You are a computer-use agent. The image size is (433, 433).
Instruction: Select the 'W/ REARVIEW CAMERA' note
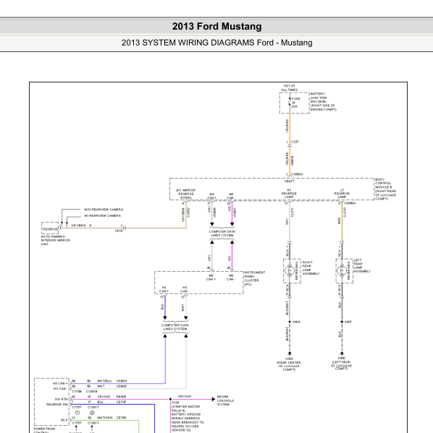102,215
